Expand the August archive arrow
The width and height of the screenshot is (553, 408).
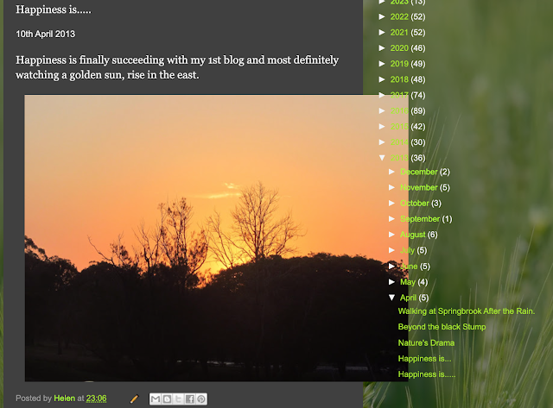(x=391, y=235)
